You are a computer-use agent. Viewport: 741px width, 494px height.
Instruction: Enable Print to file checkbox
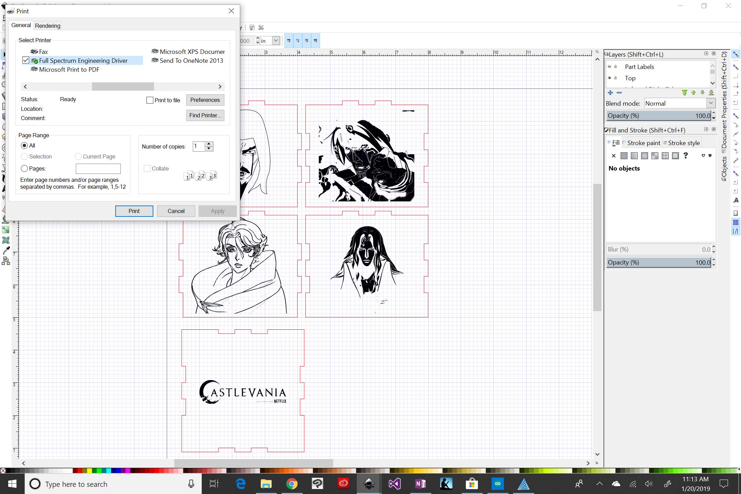tap(150, 100)
